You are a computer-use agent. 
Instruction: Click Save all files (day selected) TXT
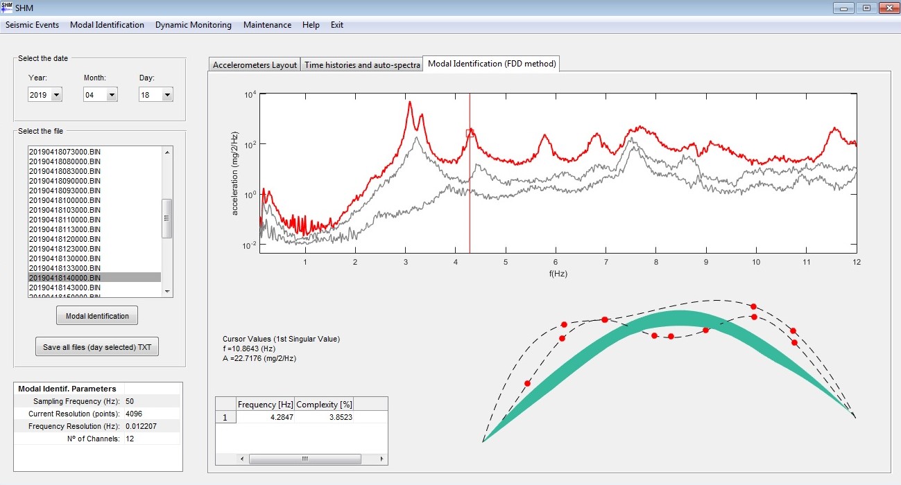point(97,347)
